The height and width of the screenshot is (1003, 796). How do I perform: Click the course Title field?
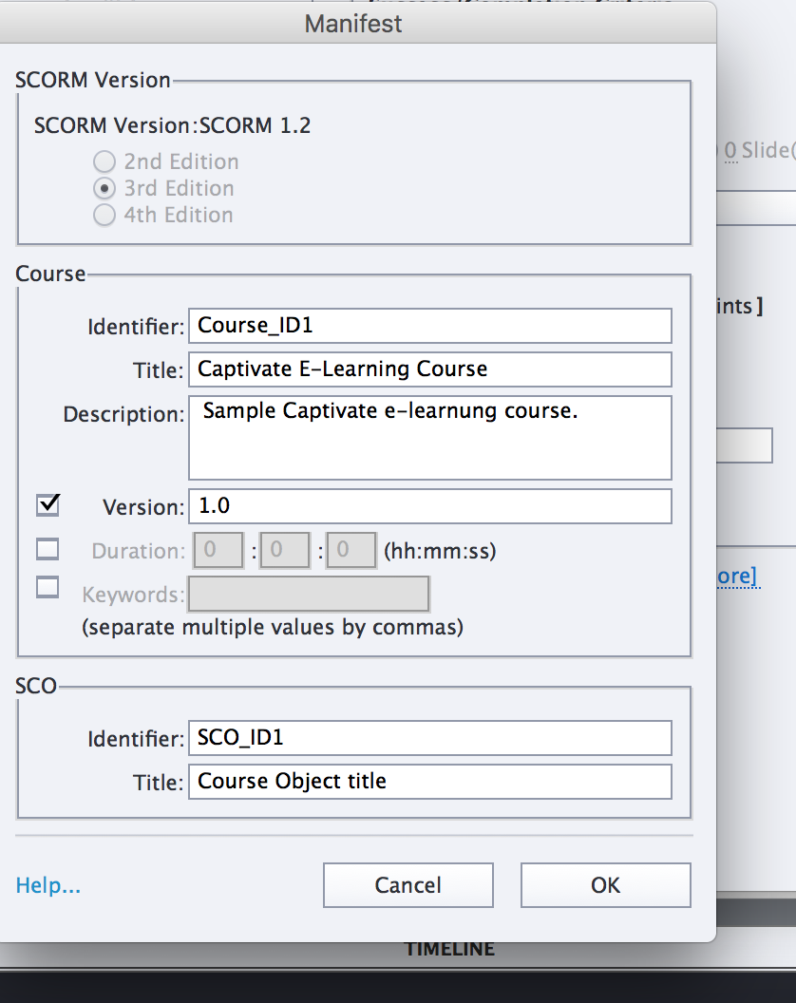point(429,369)
